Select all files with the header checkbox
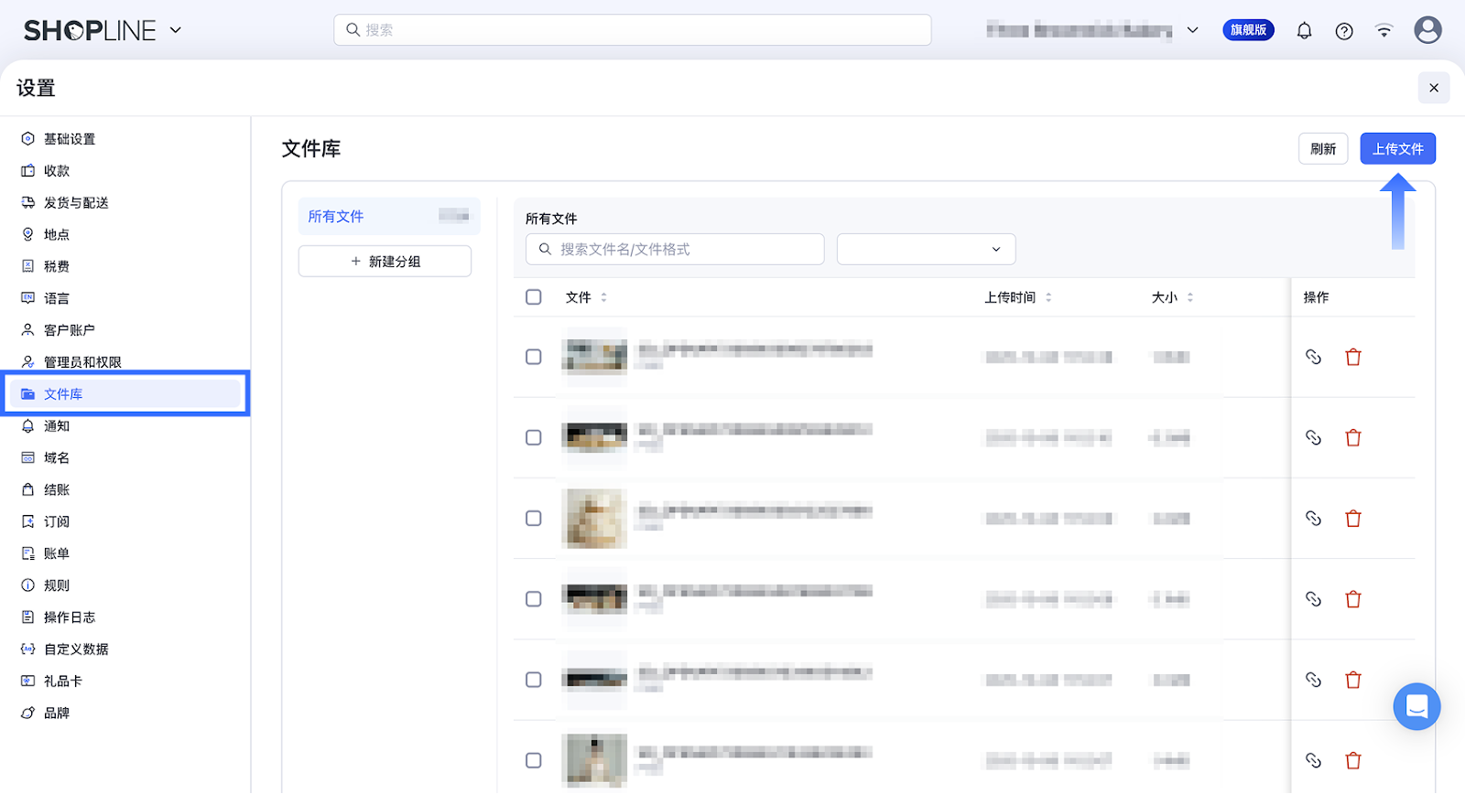Viewport: 1465px width, 794px height. click(x=534, y=297)
